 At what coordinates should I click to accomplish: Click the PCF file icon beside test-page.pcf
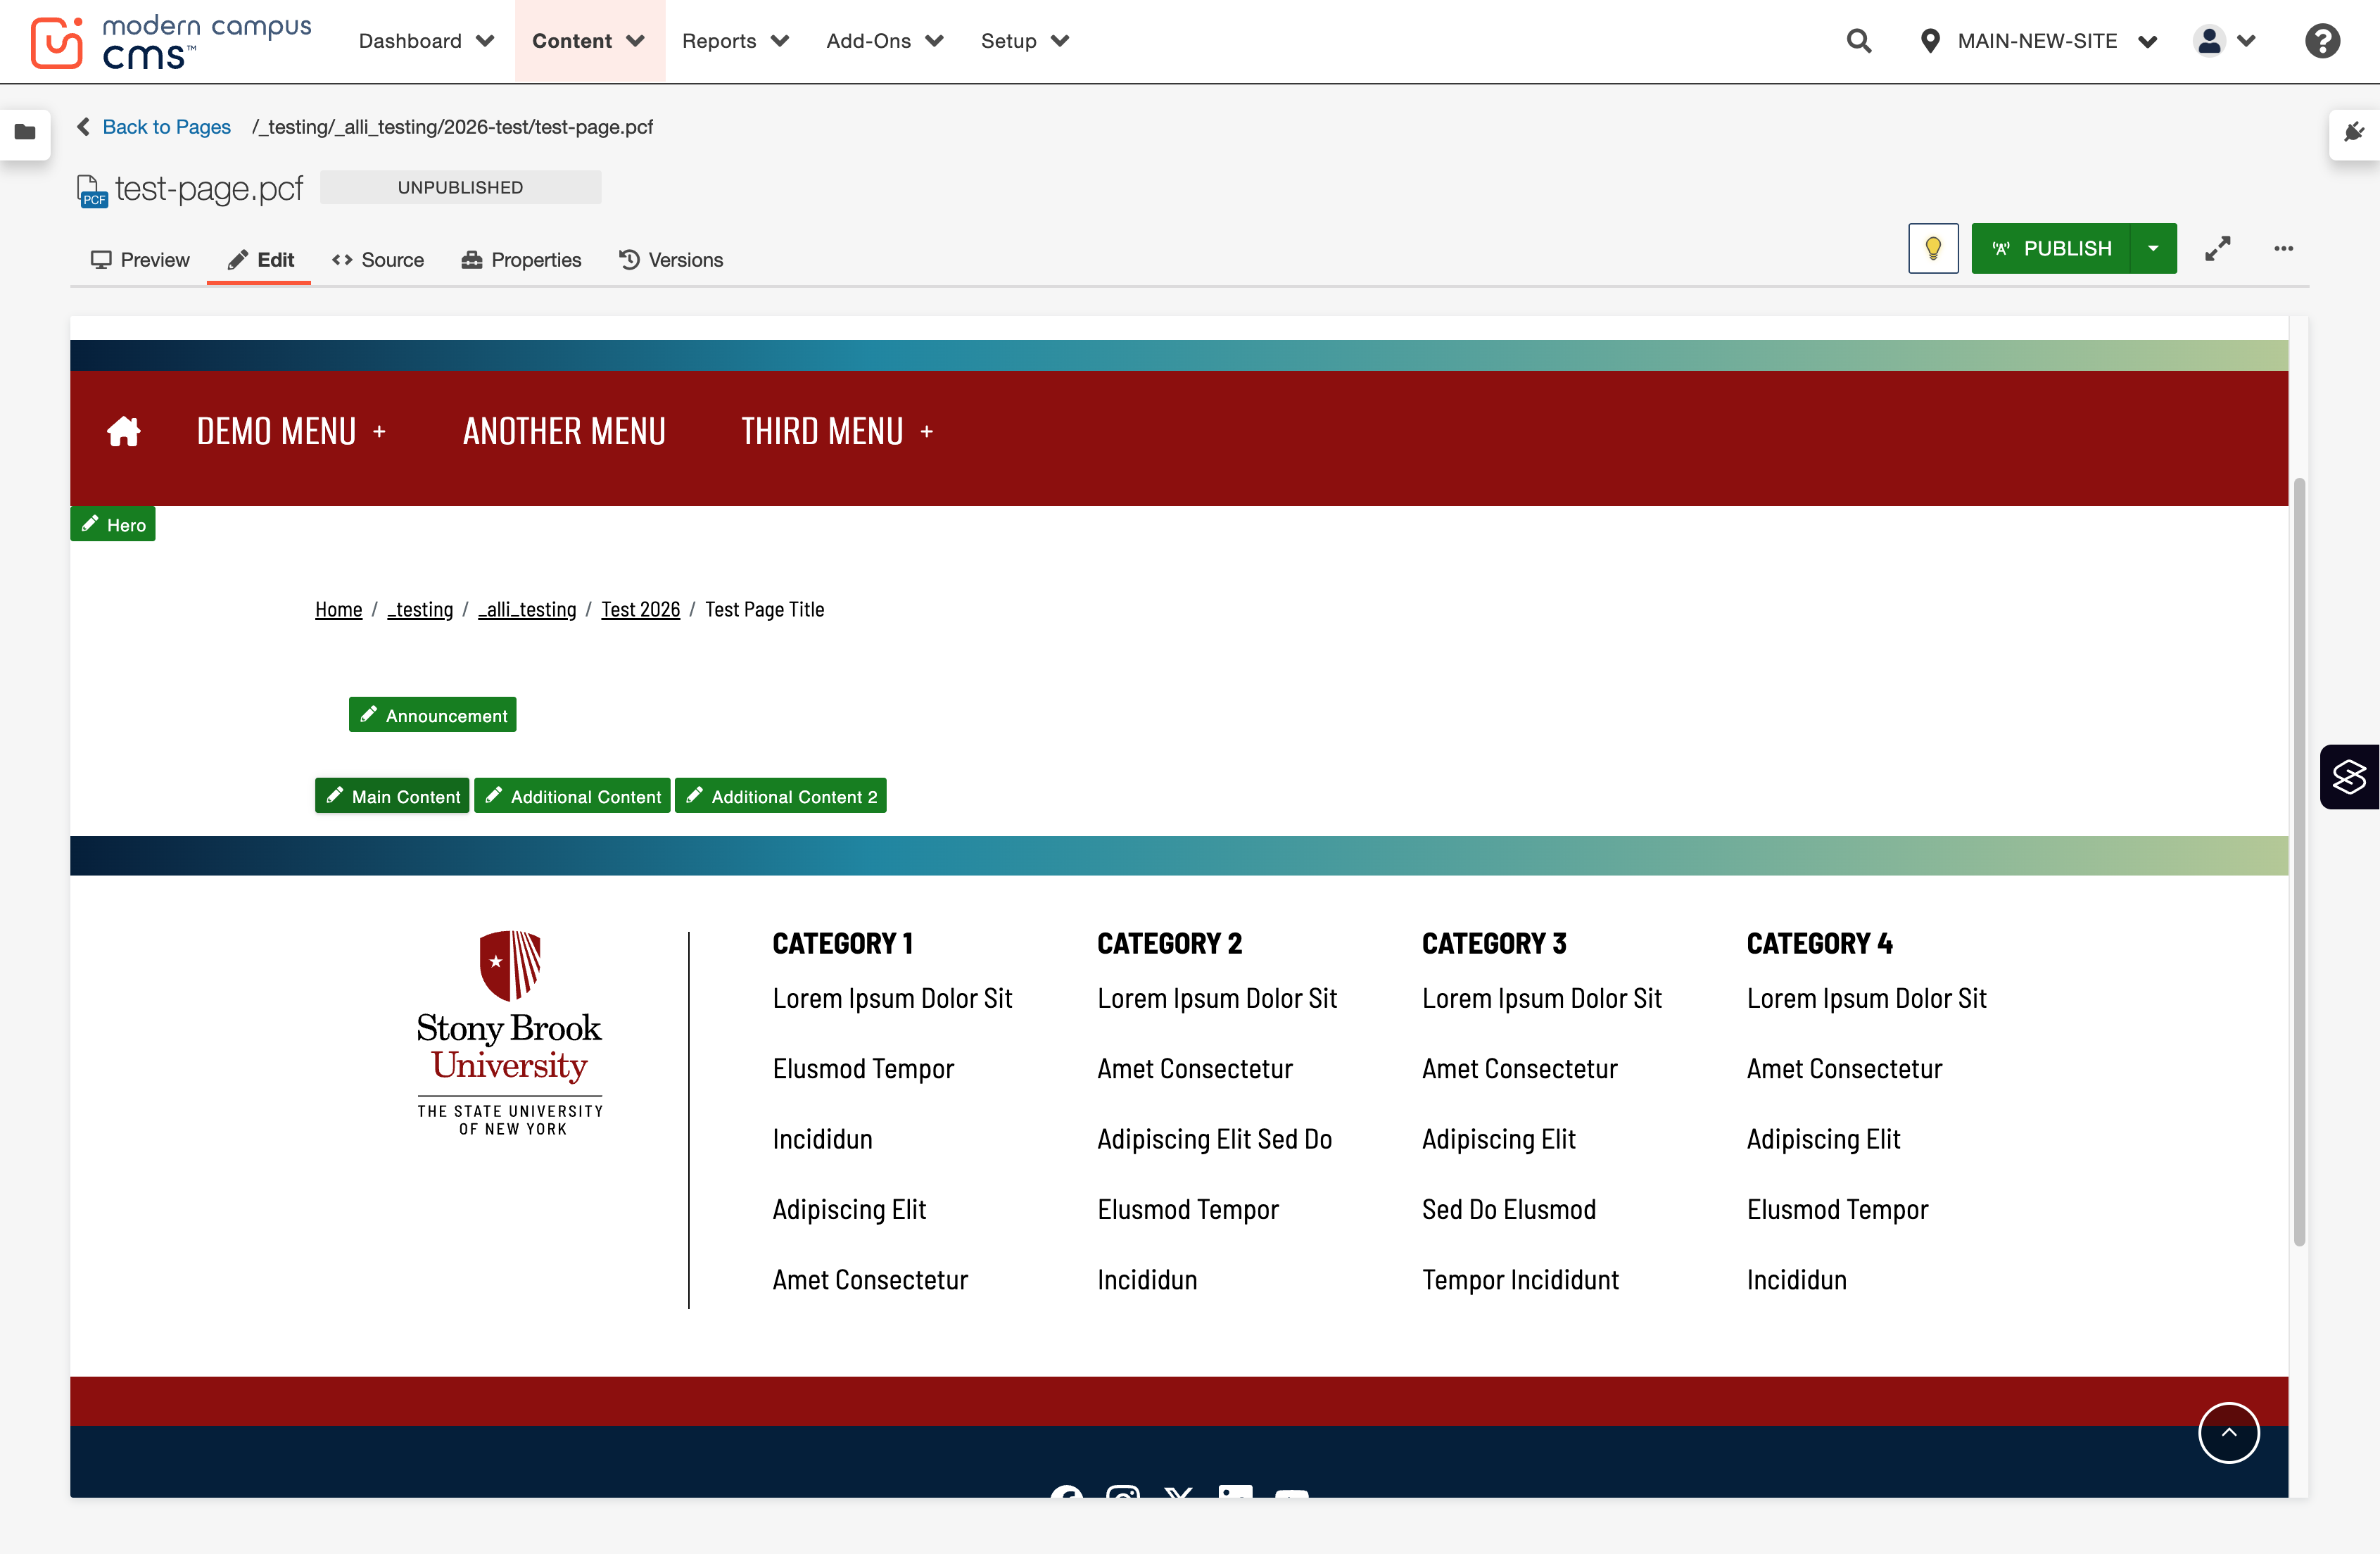pos(91,190)
